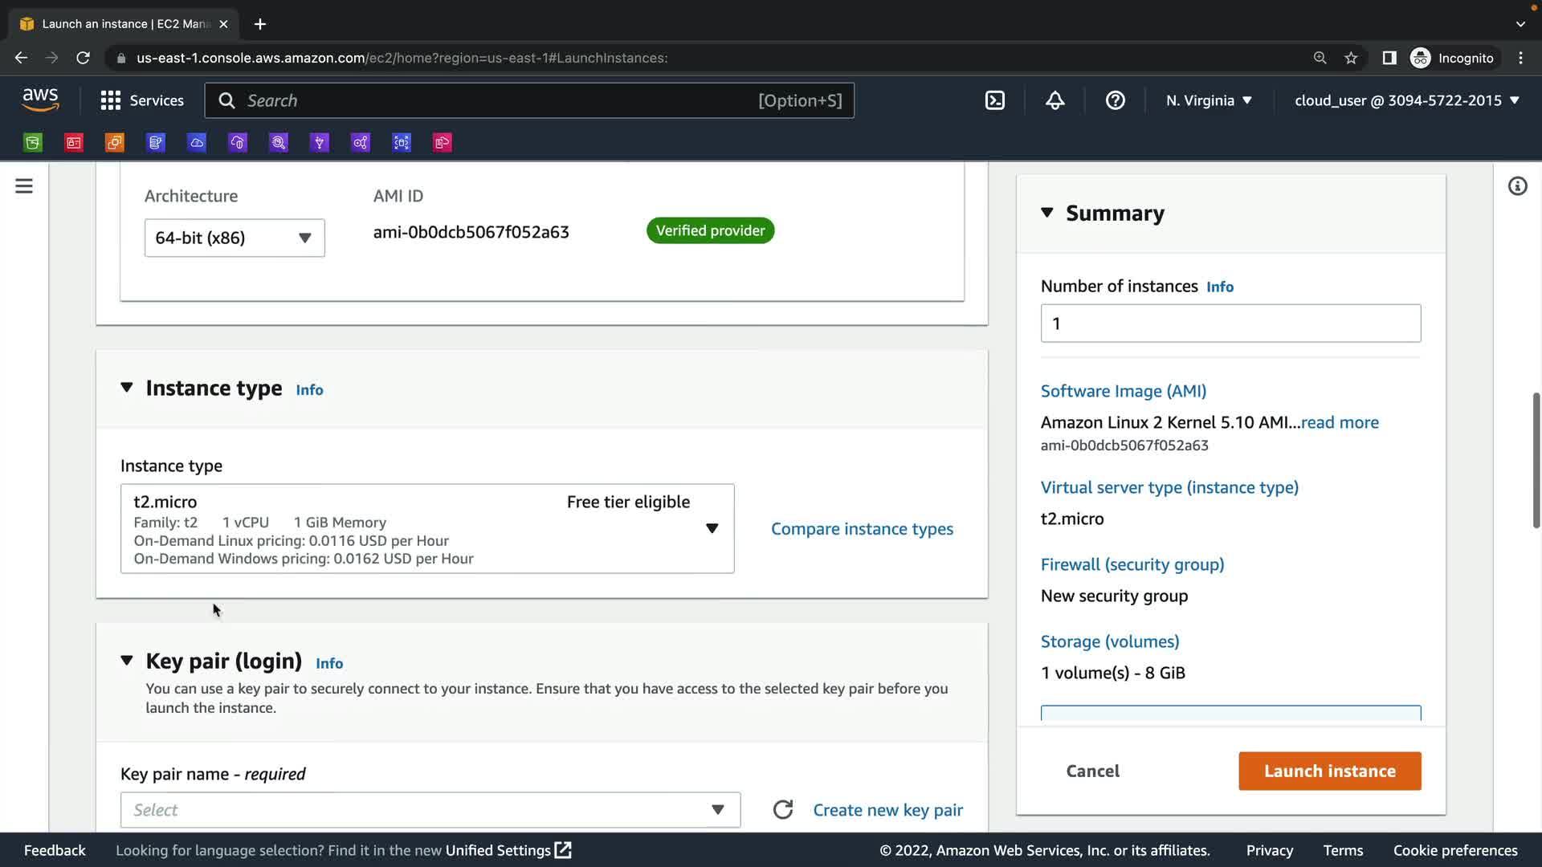Click the Launch instance button

click(x=1329, y=771)
